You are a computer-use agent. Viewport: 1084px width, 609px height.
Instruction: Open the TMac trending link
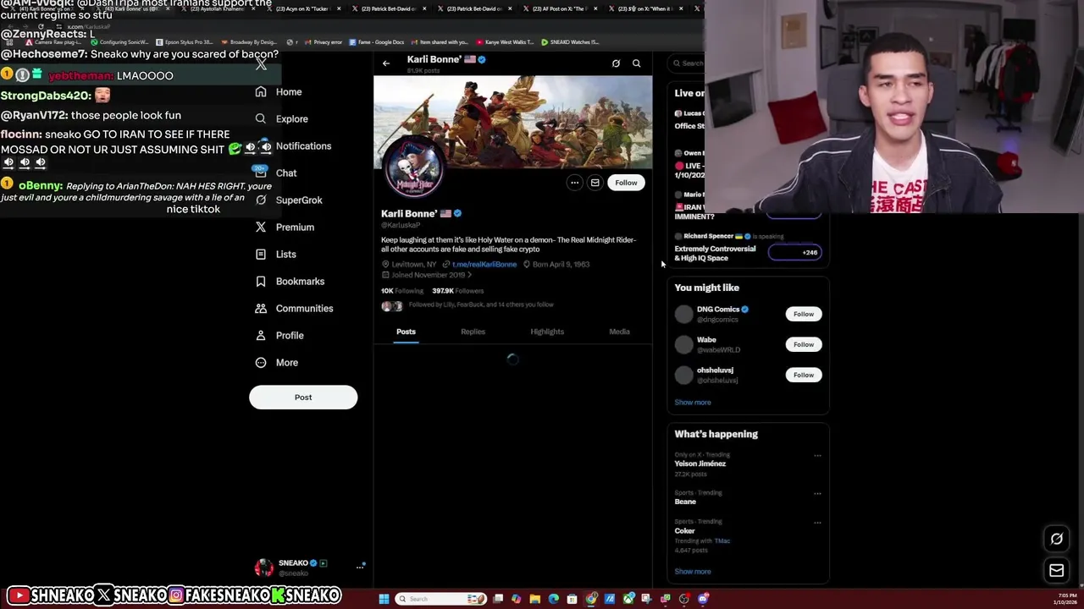(722, 540)
